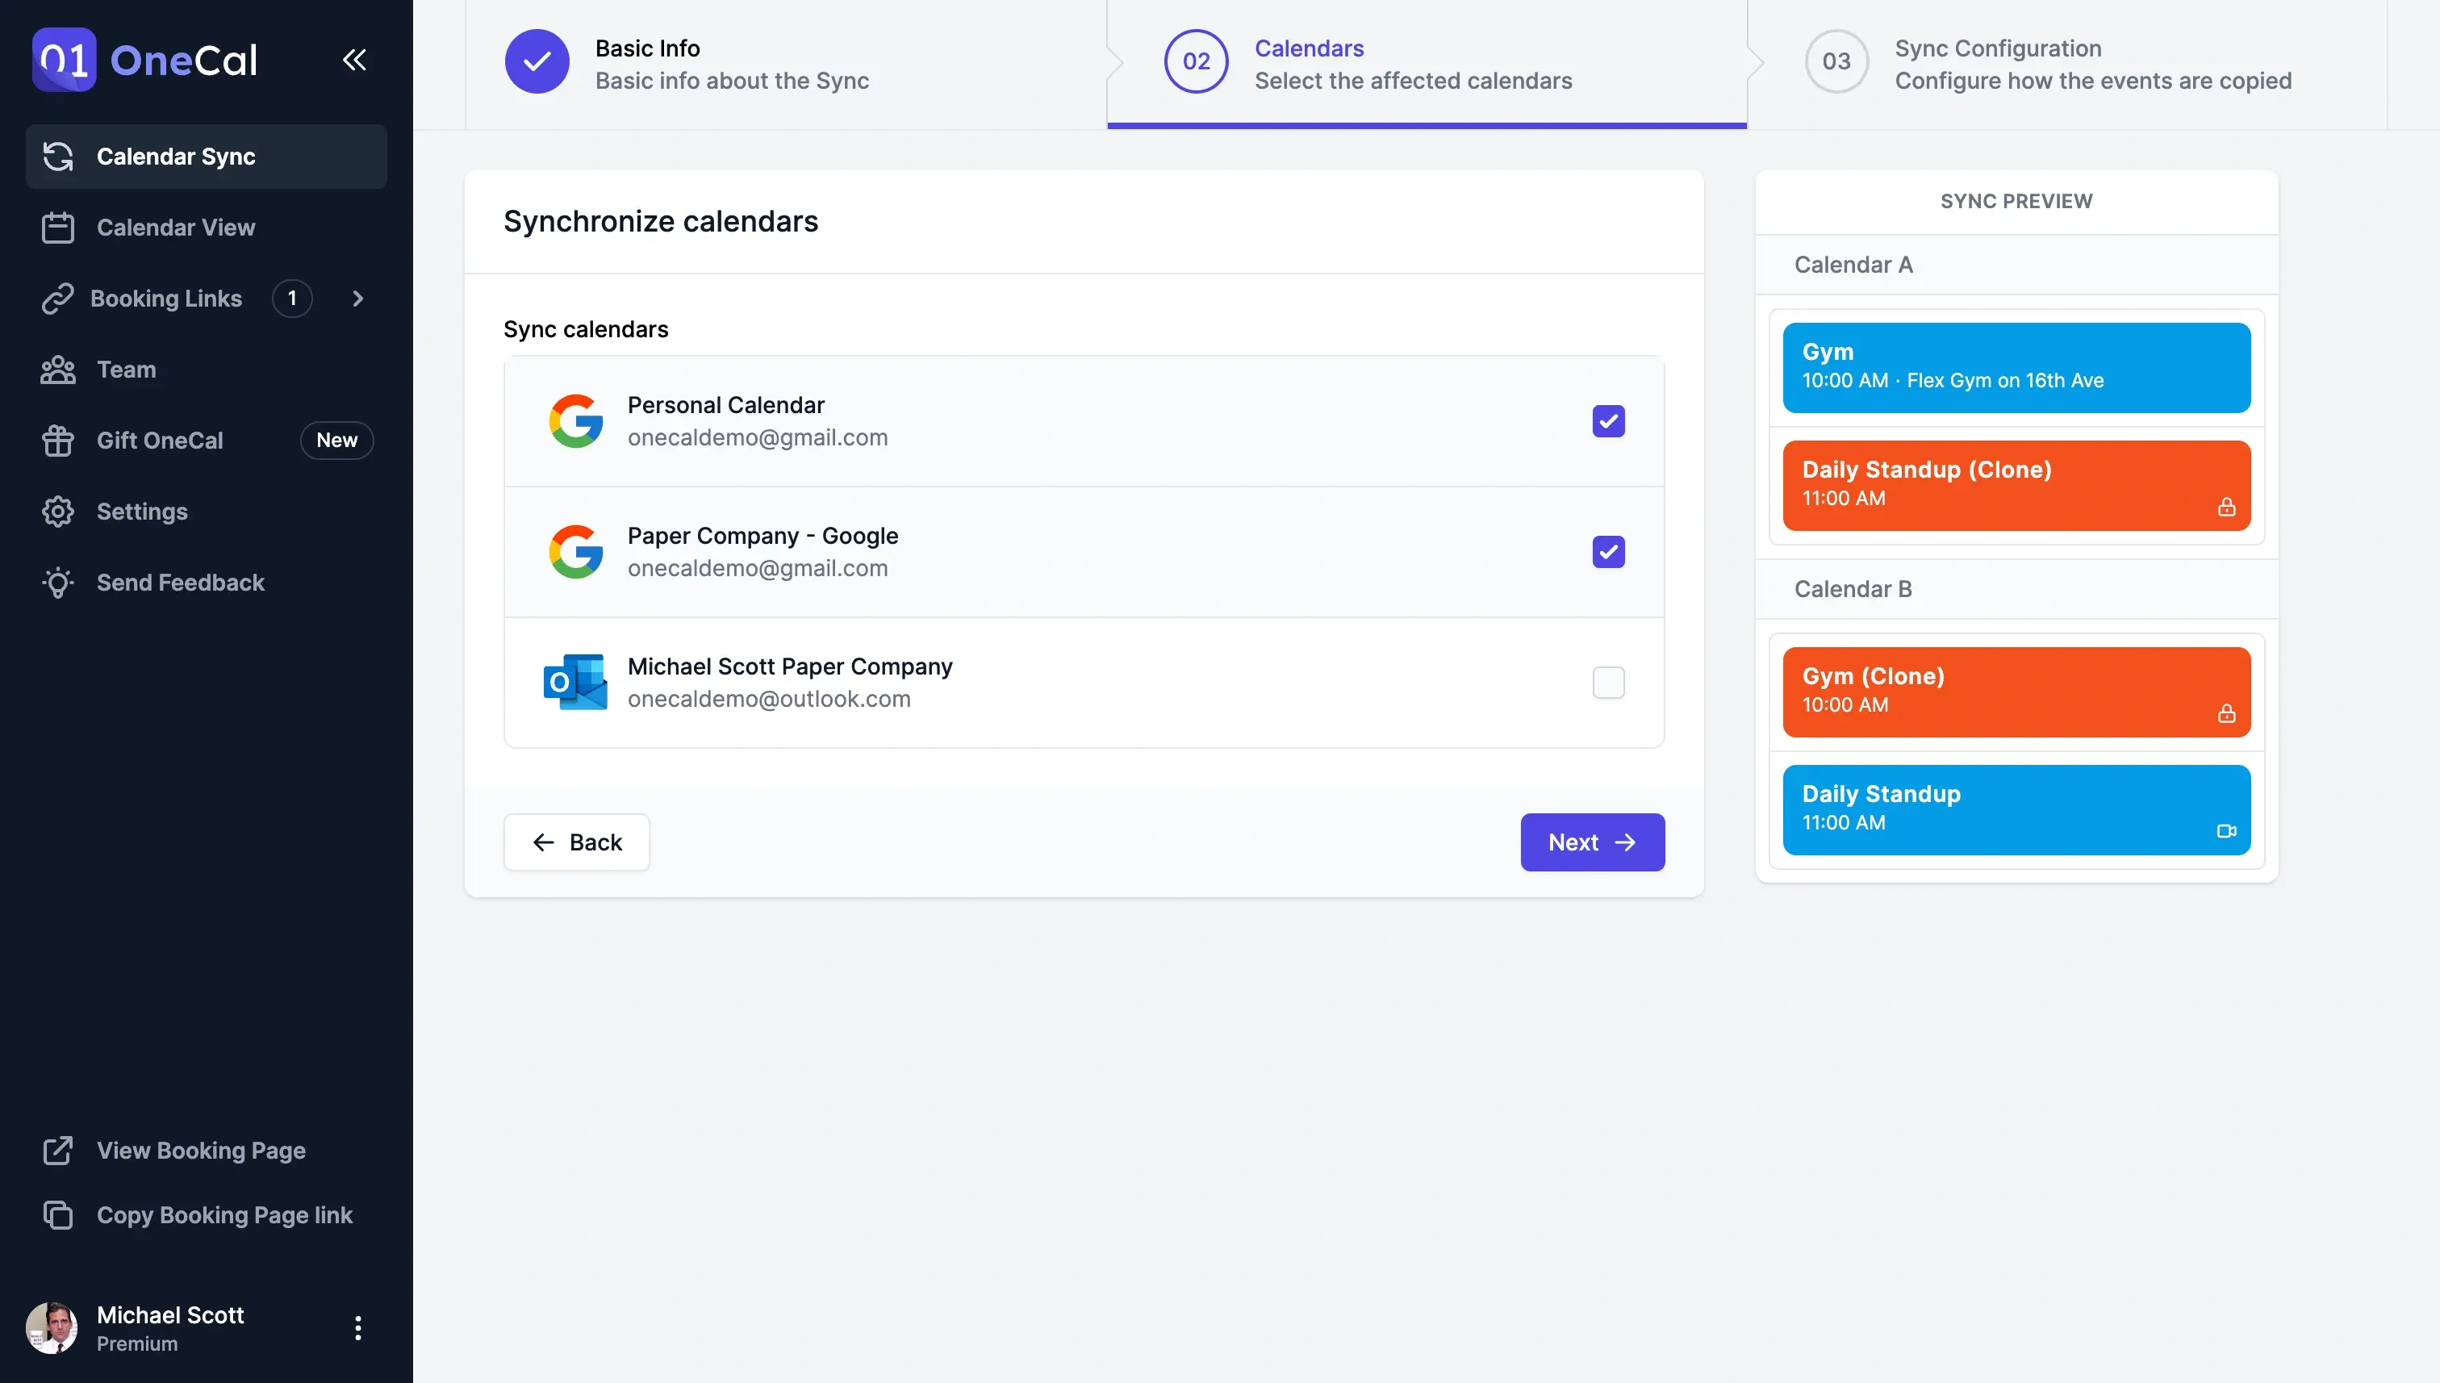
Task: Click the Calendar Sync sidebar icon
Action: [59, 156]
